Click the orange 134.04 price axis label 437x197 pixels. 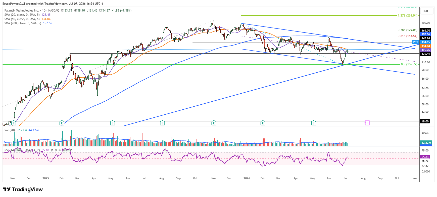point(426,46)
